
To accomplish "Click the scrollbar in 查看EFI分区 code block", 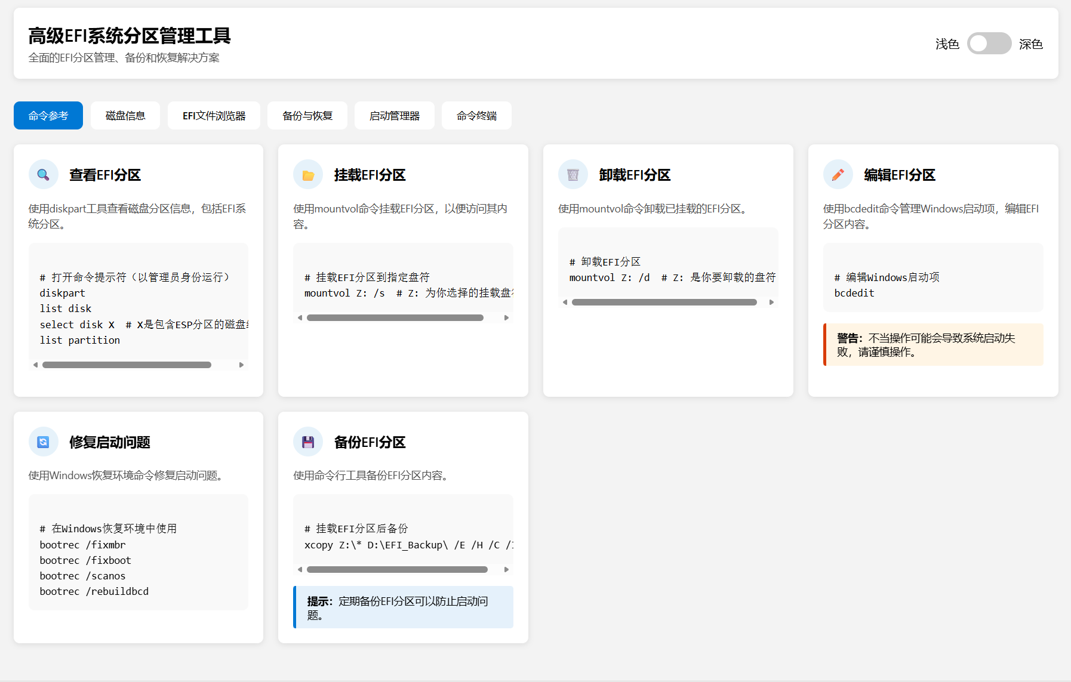I will coord(127,365).
